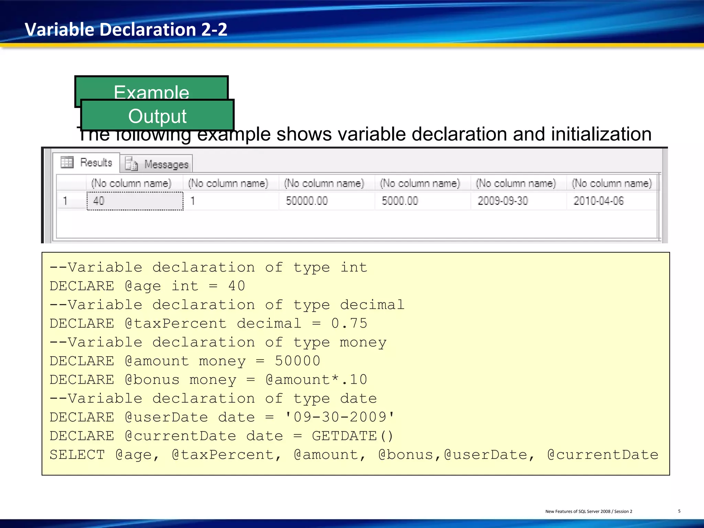Click the Example green label box
704x528 pixels.
pyautogui.click(x=151, y=88)
